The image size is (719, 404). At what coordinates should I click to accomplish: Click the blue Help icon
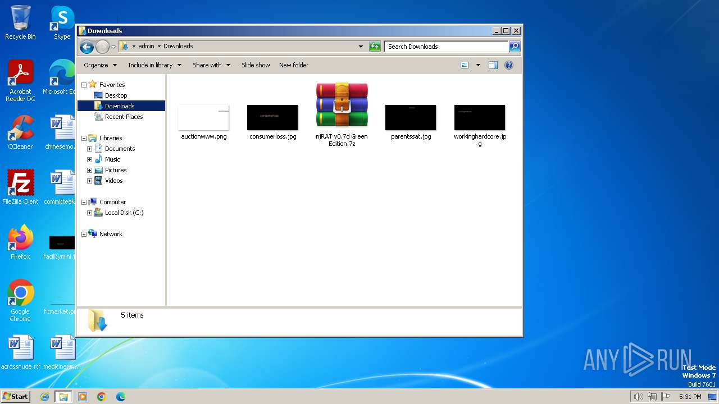point(509,65)
